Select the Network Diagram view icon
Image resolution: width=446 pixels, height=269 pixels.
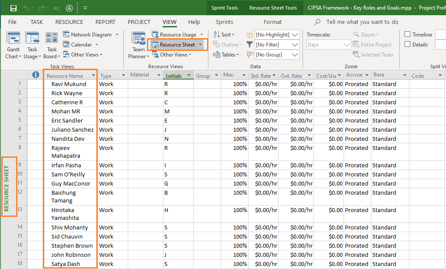coord(66,35)
